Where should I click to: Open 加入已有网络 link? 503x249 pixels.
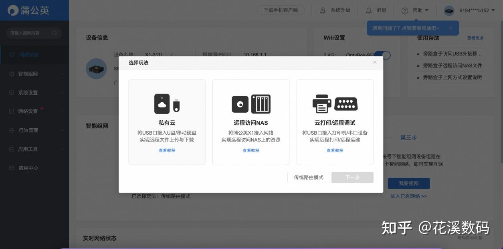tap(409, 196)
